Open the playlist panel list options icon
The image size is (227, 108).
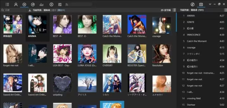point(225,10)
